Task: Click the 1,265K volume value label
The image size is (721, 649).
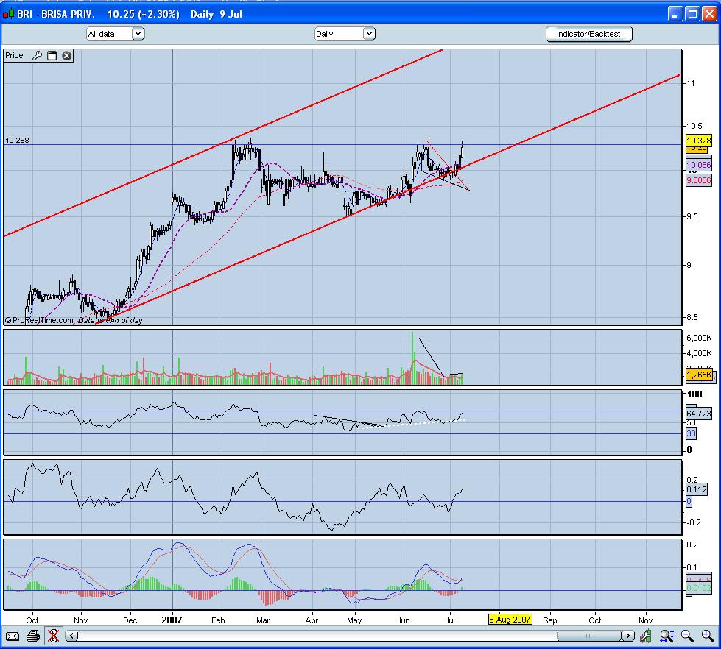Action: [699, 375]
